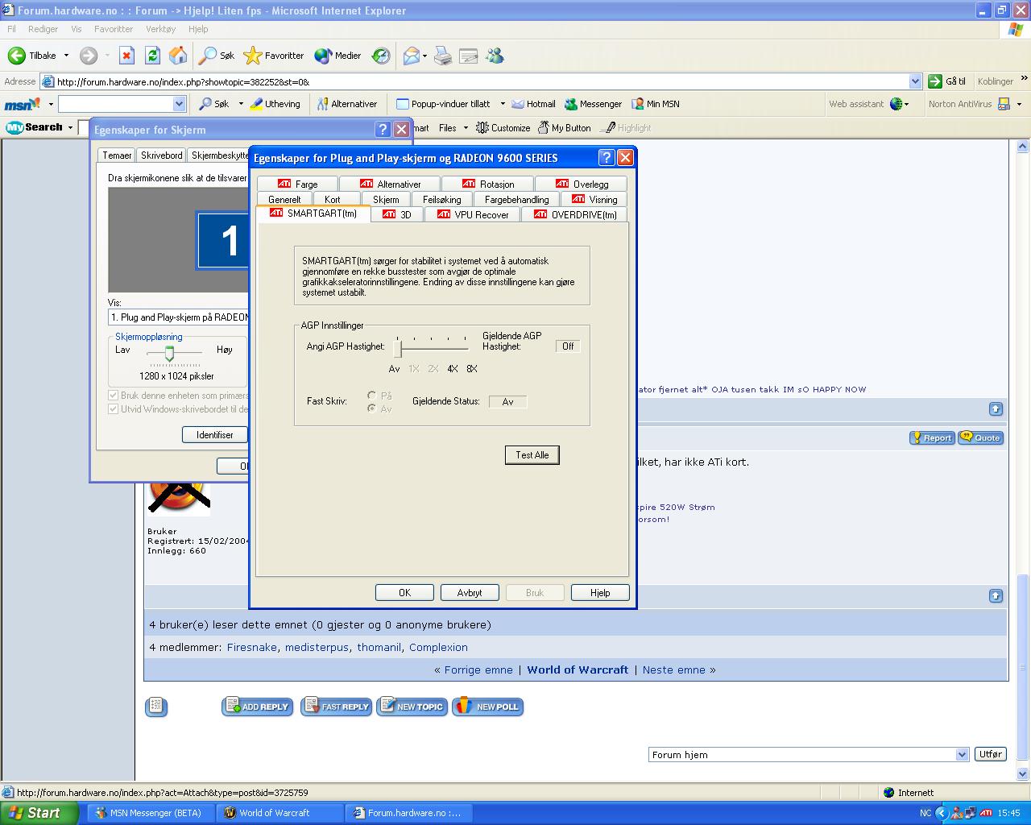Click the Customize gear button
The width and height of the screenshot is (1031, 825).
click(x=503, y=127)
